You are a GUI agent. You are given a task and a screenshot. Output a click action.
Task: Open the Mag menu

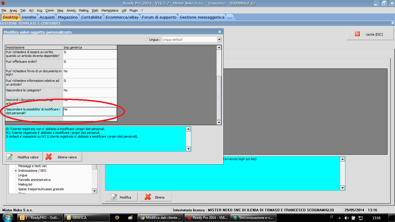(x=60, y=10)
